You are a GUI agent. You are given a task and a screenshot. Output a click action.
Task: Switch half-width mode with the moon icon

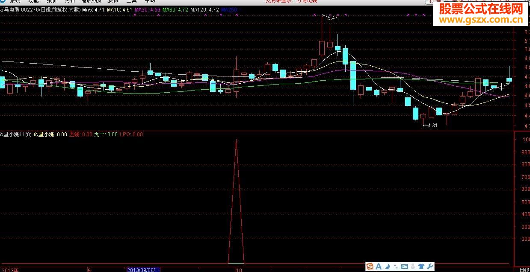click(x=386, y=267)
